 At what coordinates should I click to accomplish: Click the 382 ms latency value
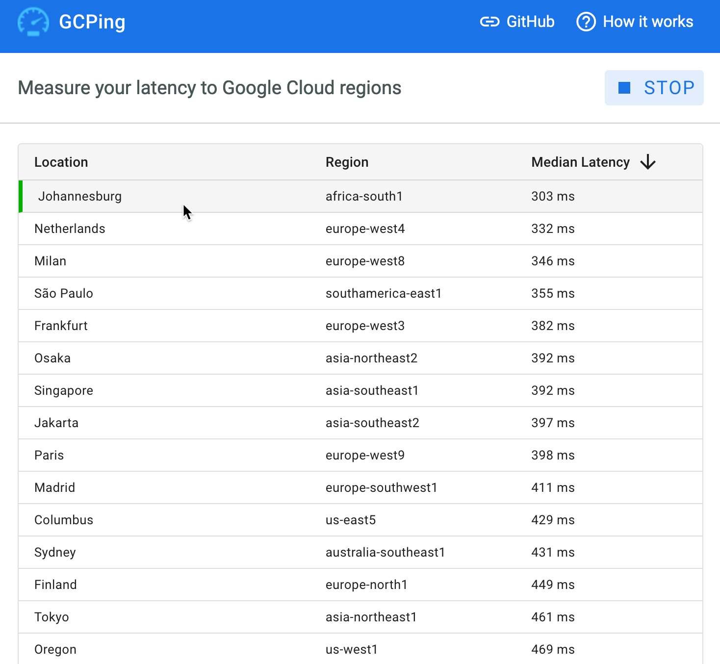[x=553, y=326]
